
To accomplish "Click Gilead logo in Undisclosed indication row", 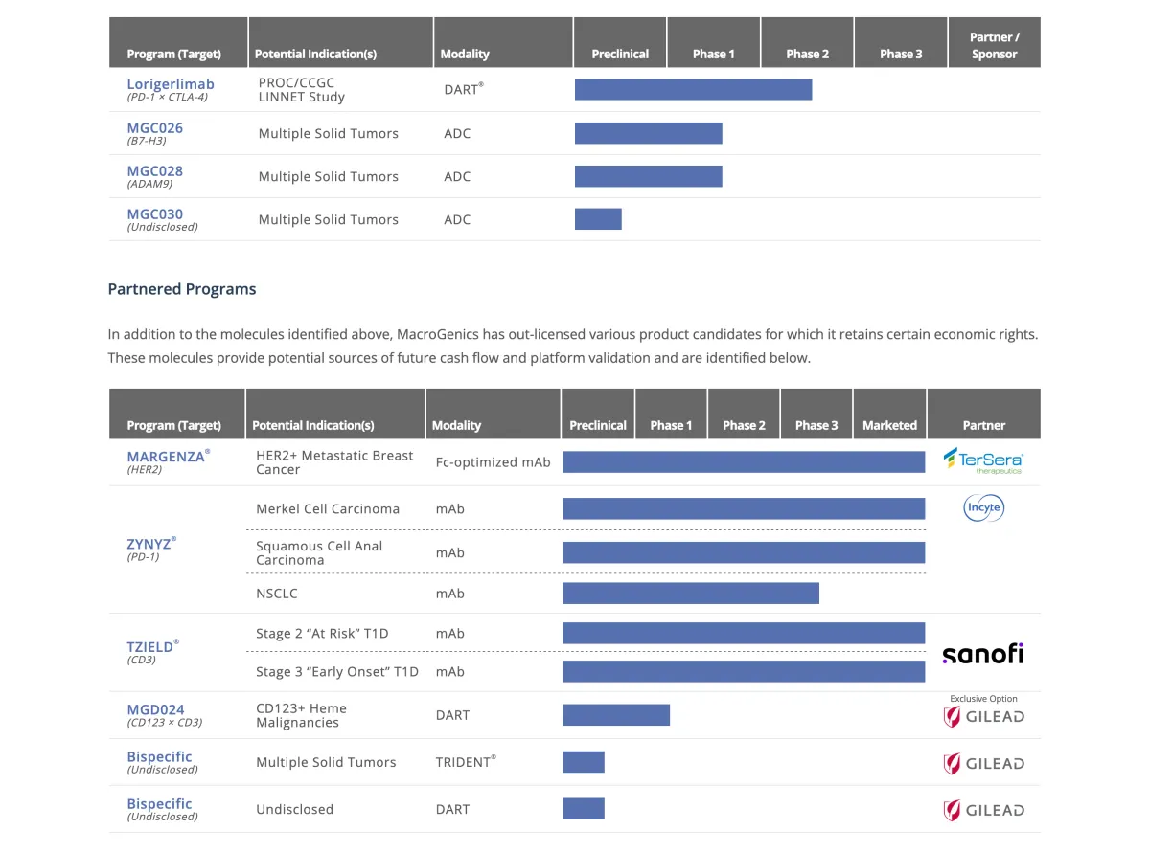I will 983,810.
